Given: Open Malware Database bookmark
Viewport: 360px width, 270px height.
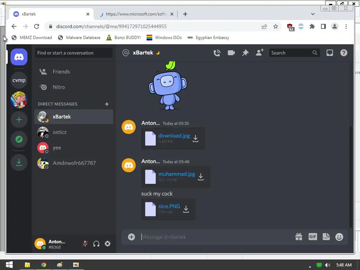Looking at the screenshot, I should (79, 38).
